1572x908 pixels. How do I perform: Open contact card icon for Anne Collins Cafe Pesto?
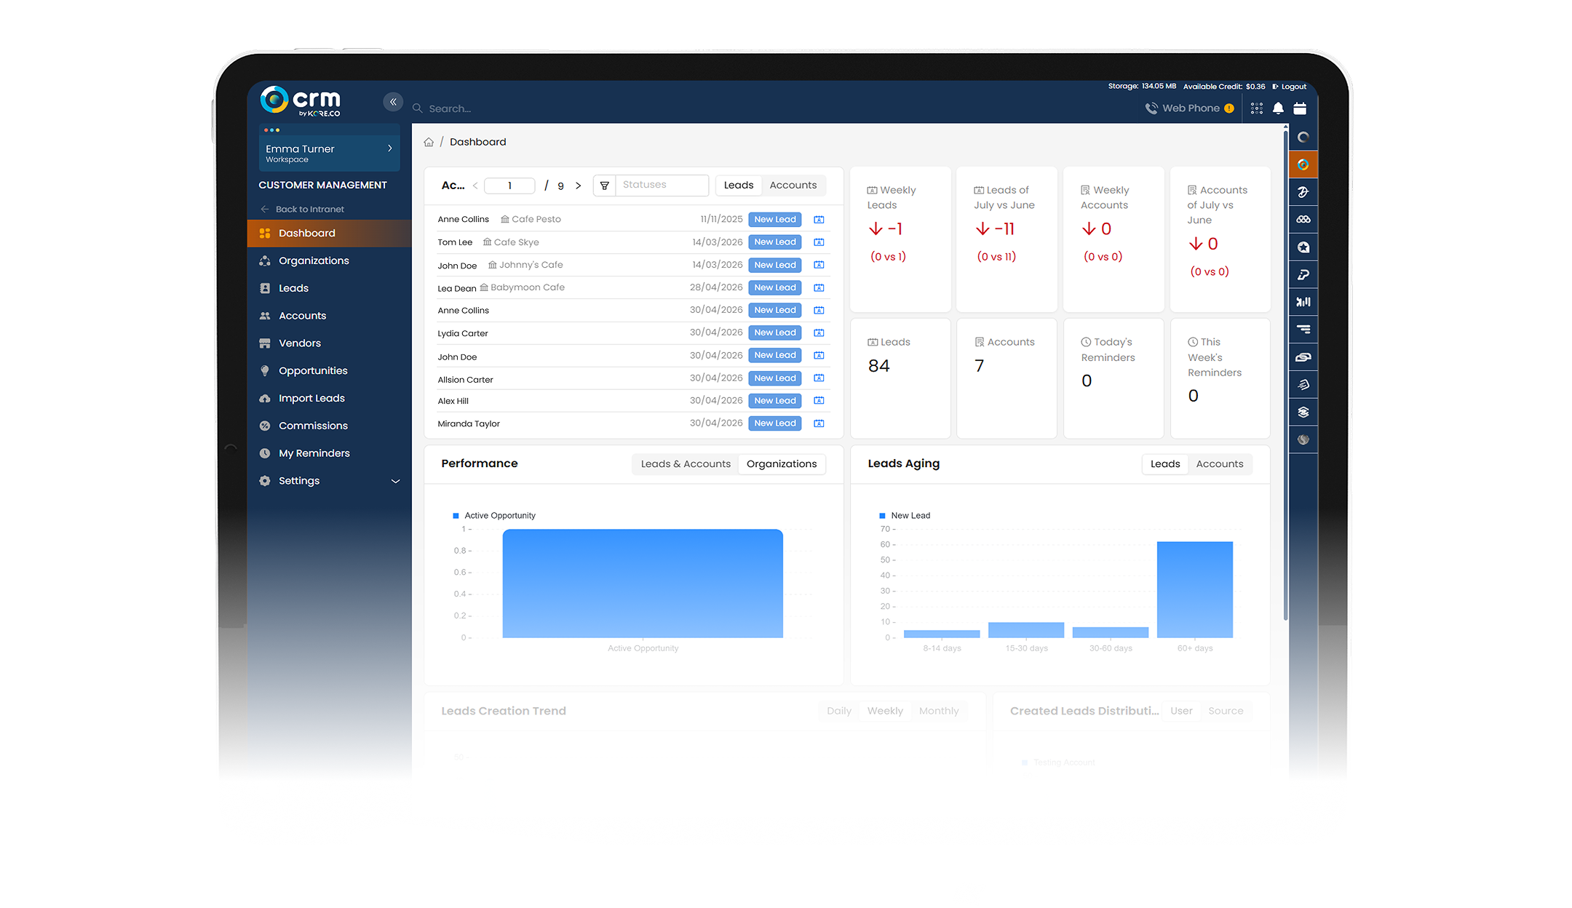click(x=819, y=220)
